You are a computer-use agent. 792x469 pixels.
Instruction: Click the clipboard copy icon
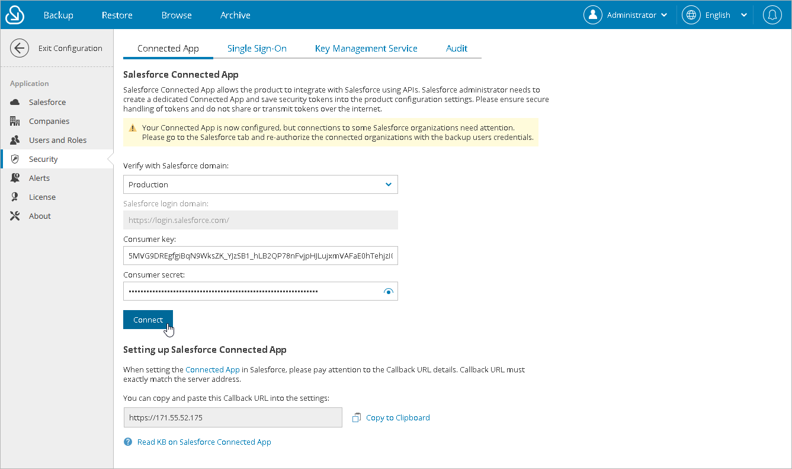(x=357, y=417)
